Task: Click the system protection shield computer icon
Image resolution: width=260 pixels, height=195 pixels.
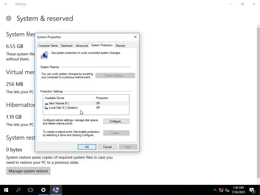Action: pyautogui.click(x=44, y=55)
